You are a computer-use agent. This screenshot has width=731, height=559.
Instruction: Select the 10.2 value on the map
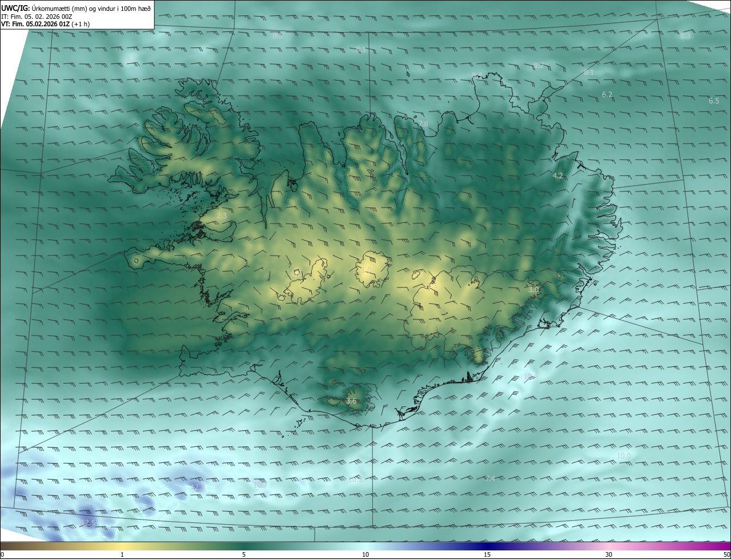[x=355, y=479]
